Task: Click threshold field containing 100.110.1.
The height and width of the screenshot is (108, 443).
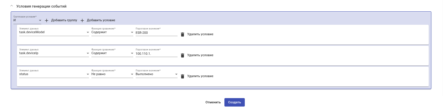Action: click(x=157, y=54)
